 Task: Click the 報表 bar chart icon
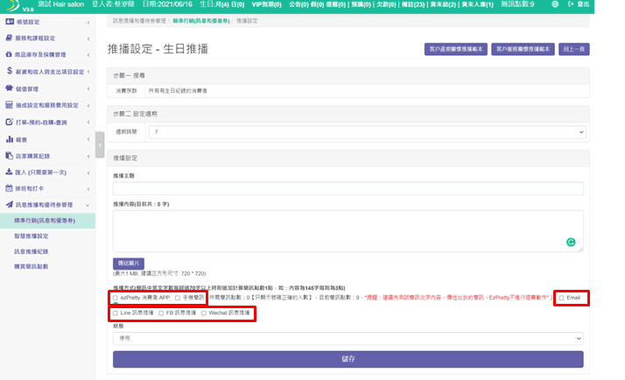click(9, 138)
